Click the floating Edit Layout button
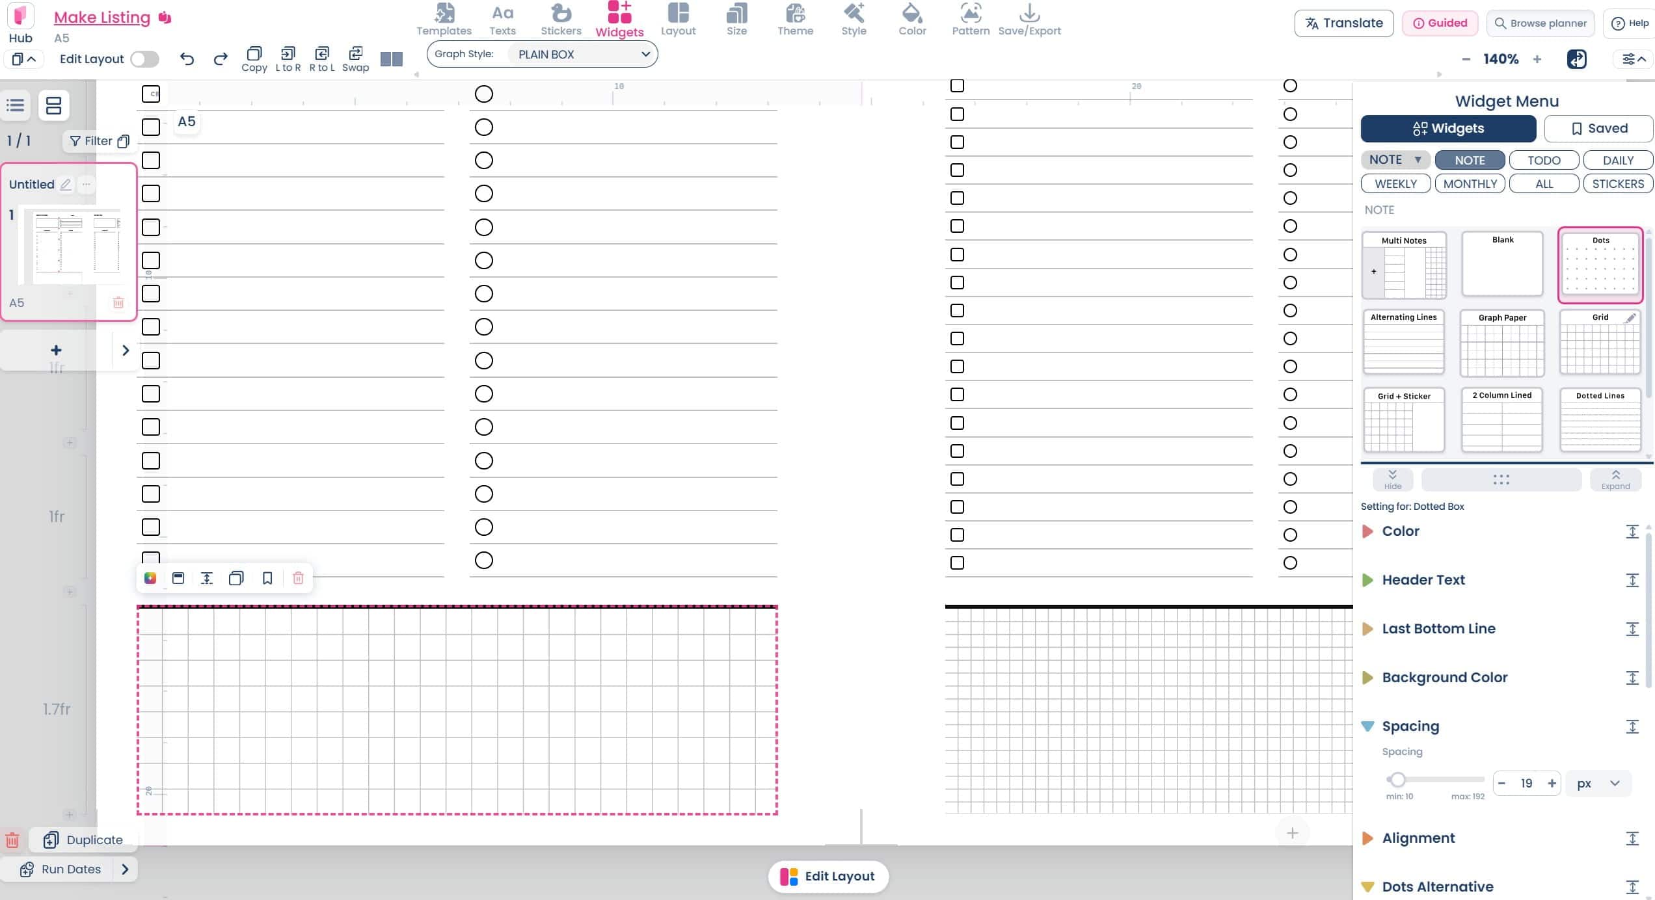 tap(827, 876)
